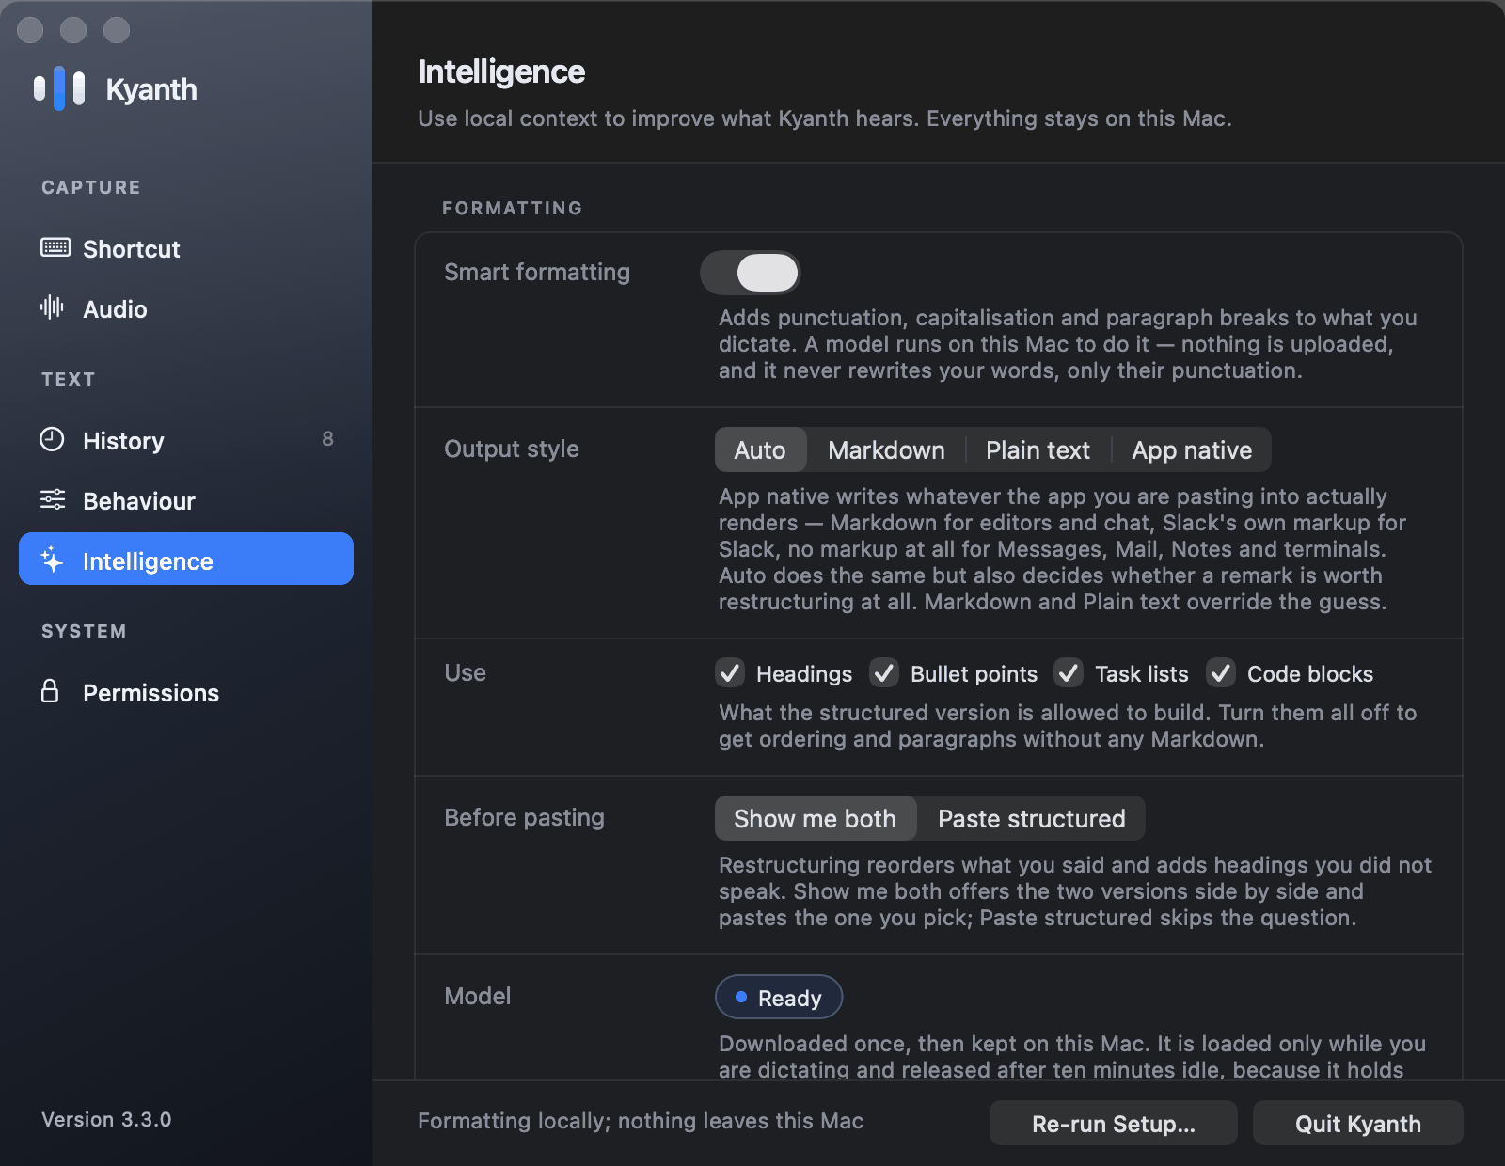Click the Quit Kyanth button
Viewport: 1505px width, 1166px height.
[1358, 1123]
